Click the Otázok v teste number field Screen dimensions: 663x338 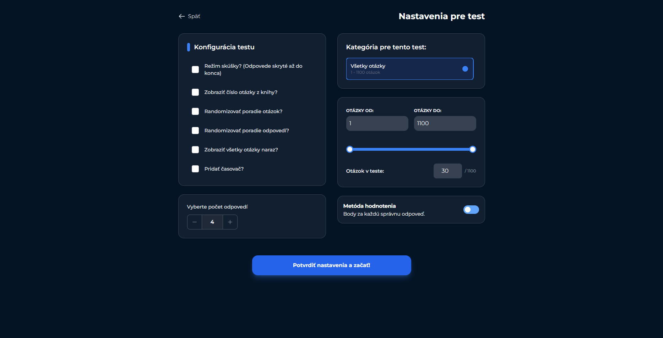click(x=447, y=171)
